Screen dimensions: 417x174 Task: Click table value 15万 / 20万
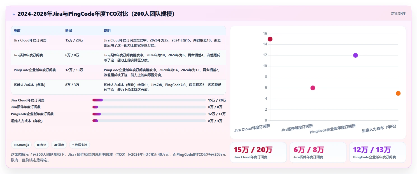[x=74, y=40]
